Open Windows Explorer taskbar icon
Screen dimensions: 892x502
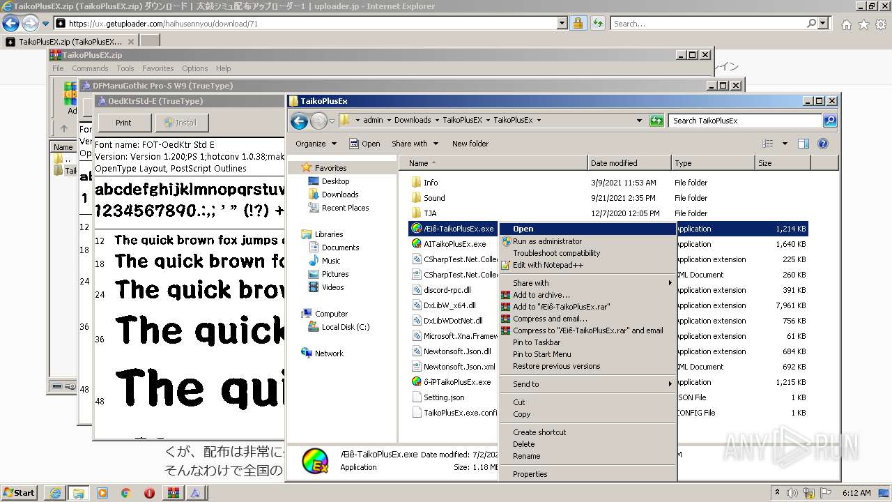tap(79, 493)
